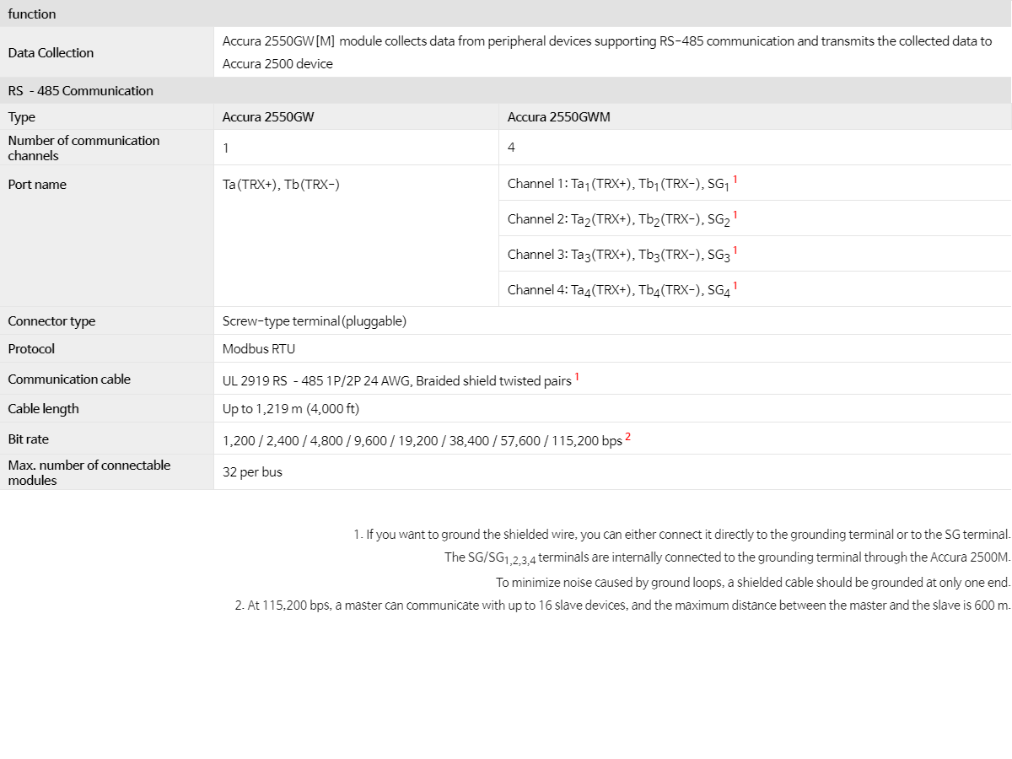The image size is (1012, 759).
Task: Click the 'SG/SG1,2,3,4 terminals' footnote line
Action: pos(727,557)
